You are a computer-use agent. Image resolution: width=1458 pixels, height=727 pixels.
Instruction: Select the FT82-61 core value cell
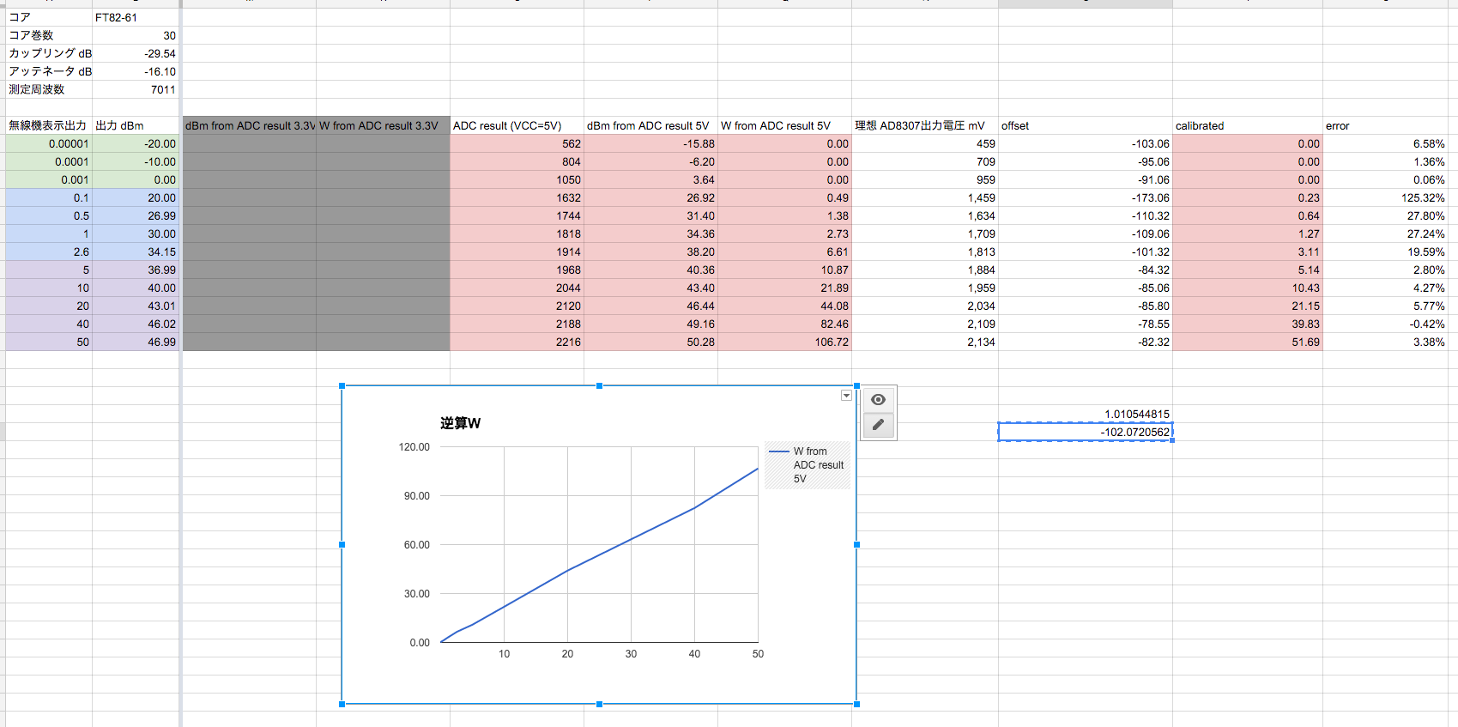coord(135,17)
